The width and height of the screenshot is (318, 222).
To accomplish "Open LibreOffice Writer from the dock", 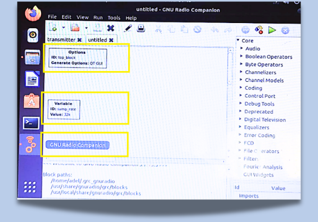I will point(32,79).
